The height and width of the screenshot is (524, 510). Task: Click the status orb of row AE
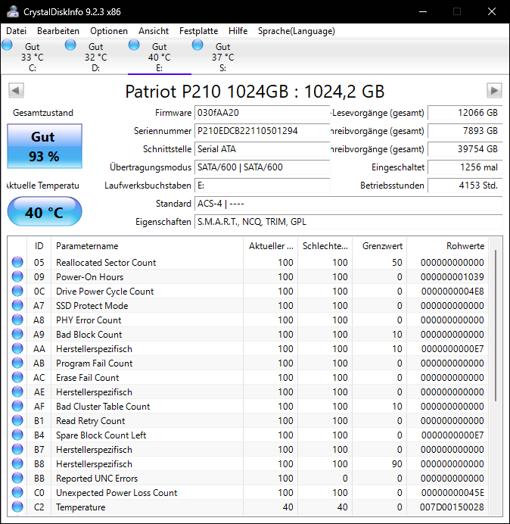[17, 391]
